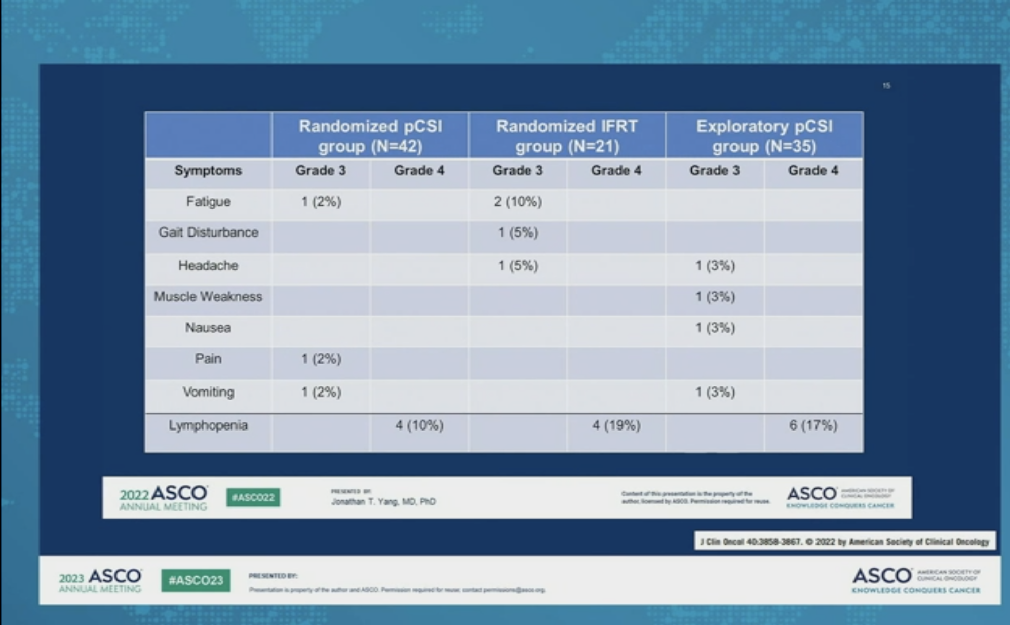Click the presenter name Jonathan T. Yang, MD, PhD
Screen dimensions: 1010x625
tap(383, 502)
